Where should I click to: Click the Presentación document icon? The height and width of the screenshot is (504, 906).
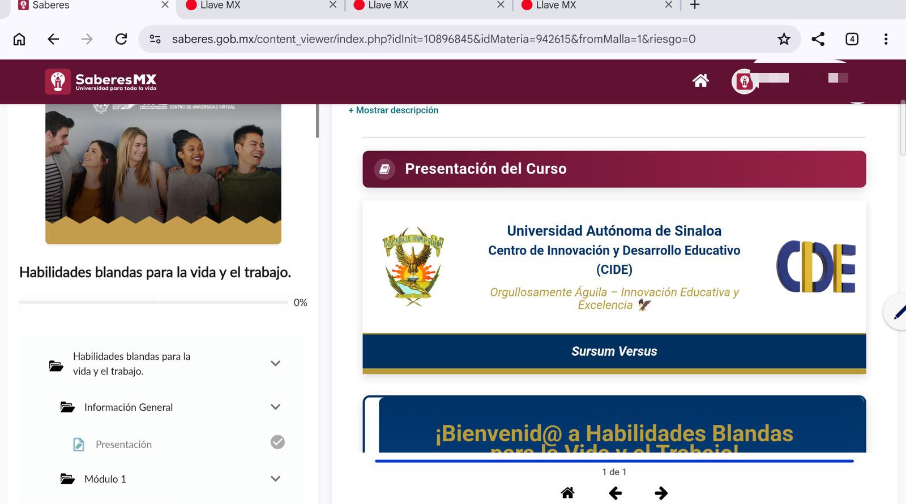[x=79, y=445]
